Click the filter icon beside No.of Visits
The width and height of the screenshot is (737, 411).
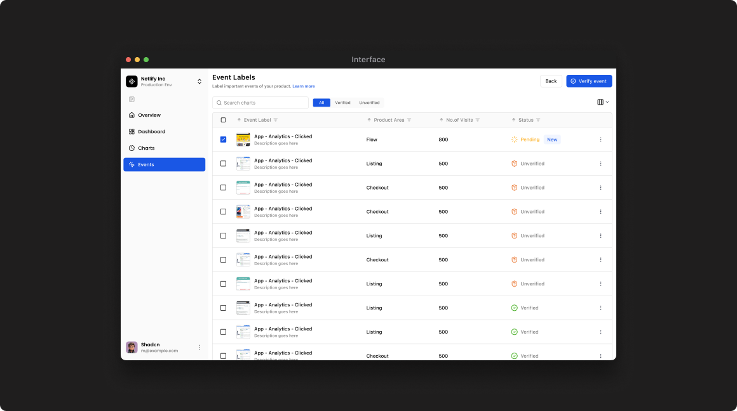478,120
